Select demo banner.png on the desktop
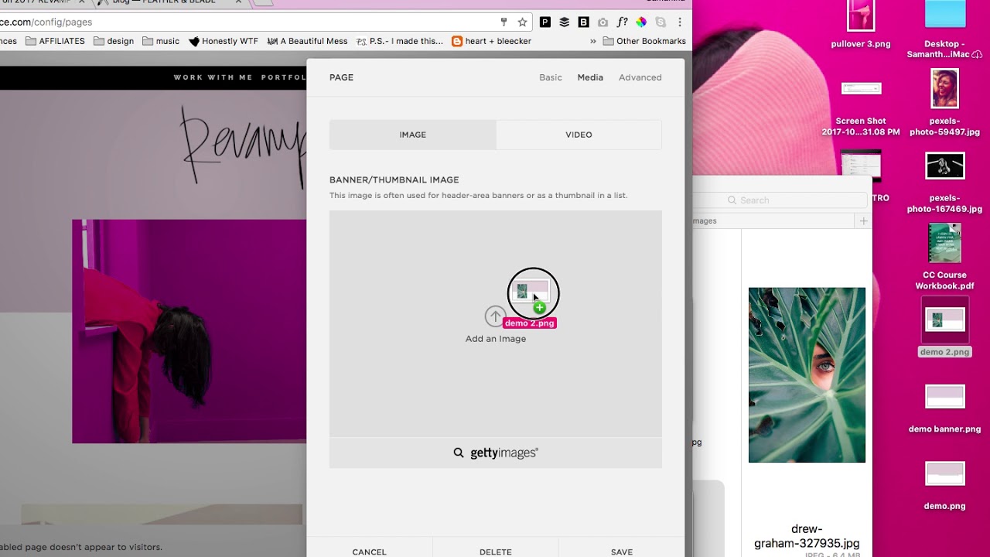 [944, 409]
